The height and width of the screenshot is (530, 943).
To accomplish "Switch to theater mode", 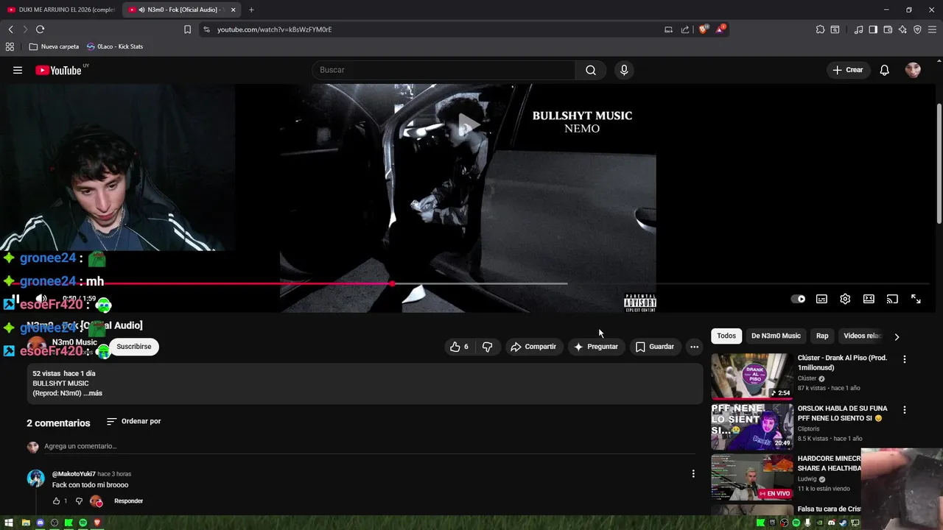I will pyautogui.click(x=869, y=299).
